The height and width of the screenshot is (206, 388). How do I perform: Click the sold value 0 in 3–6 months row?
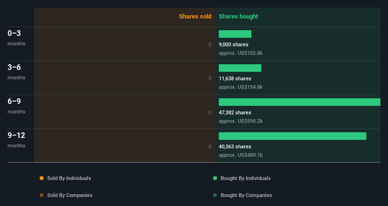pyautogui.click(x=210, y=78)
